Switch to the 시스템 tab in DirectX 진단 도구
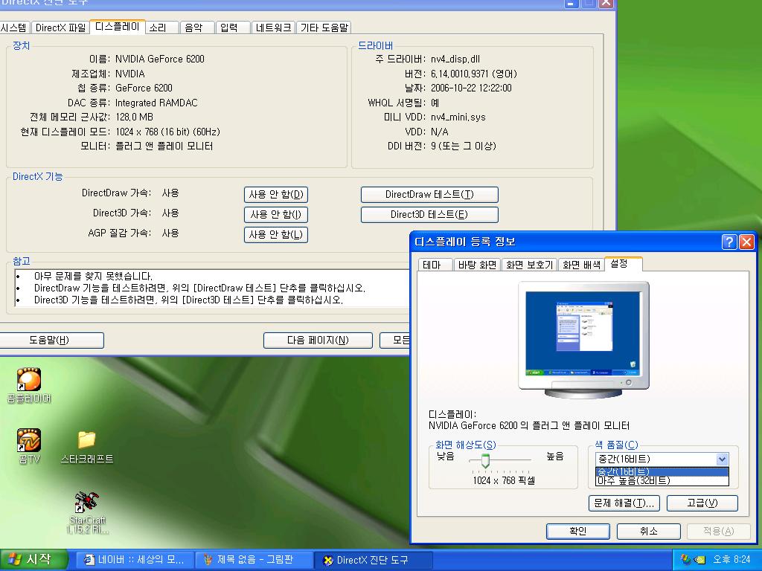 (14, 28)
